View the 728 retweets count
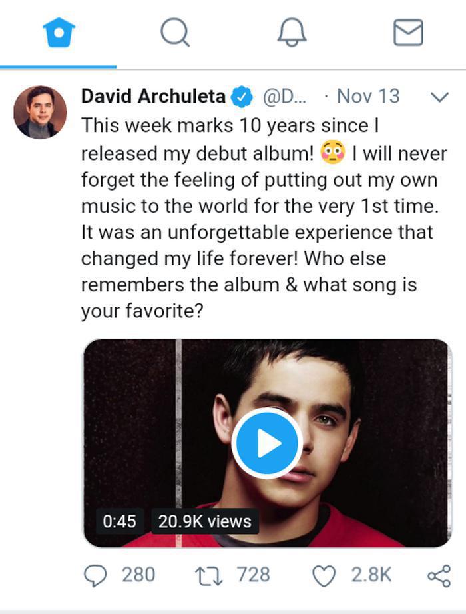Screen dimensions: 466x614 pyautogui.click(x=253, y=575)
